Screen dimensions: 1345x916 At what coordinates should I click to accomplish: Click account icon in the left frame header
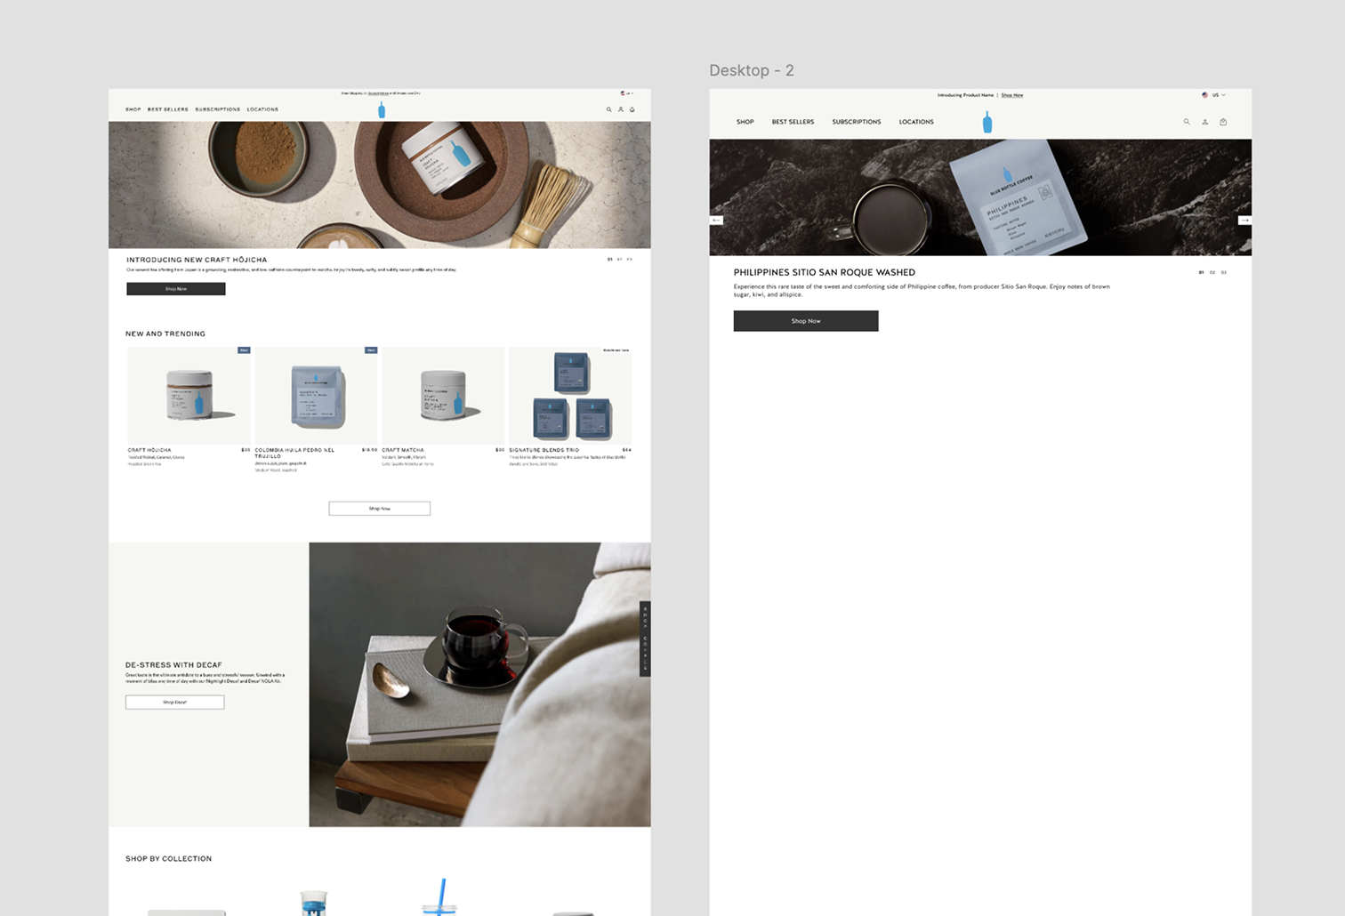point(621,109)
